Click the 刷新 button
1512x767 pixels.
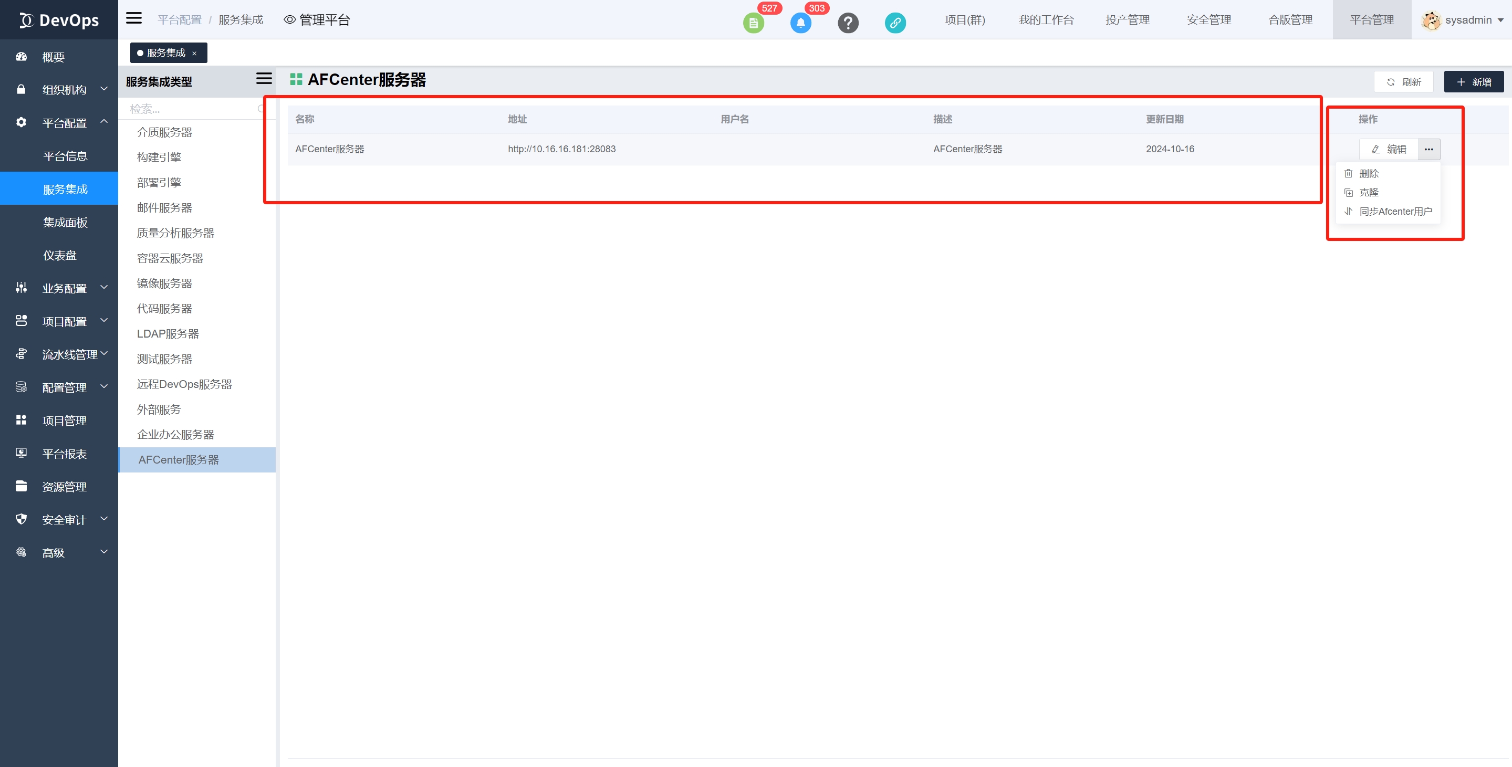(1403, 82)
